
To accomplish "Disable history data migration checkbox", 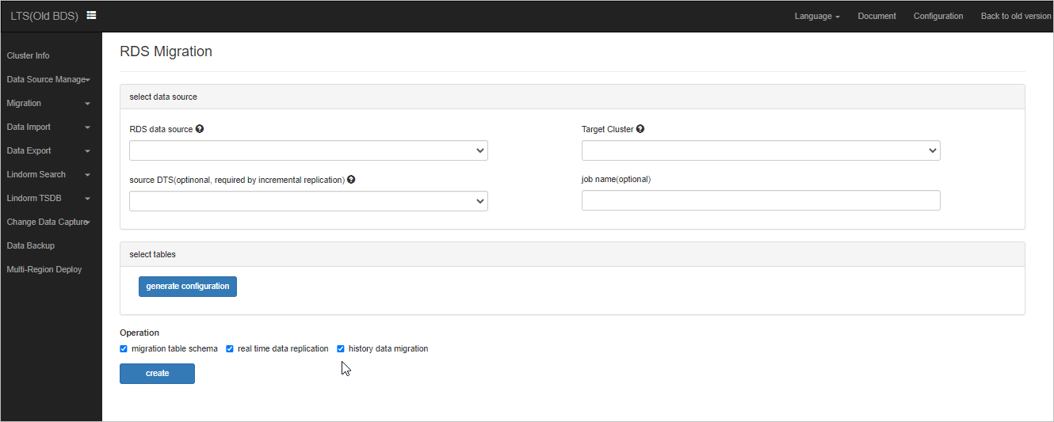I will point(341,348).
